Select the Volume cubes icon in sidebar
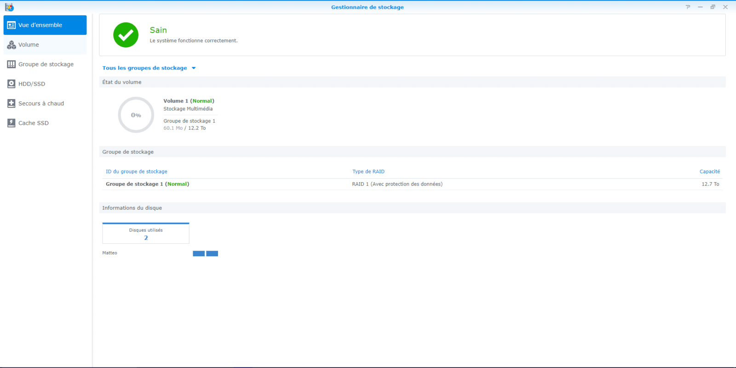Viewport: 736px width, 368px height. 11,45
